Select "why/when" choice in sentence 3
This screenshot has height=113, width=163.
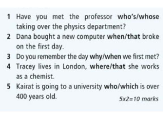pos(105,57)
